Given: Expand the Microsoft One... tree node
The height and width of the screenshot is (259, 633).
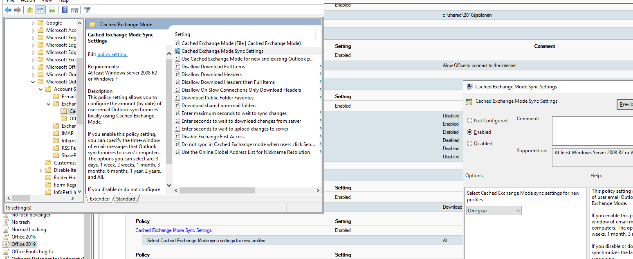Looking at the screenshot, I should click(33, 74).
